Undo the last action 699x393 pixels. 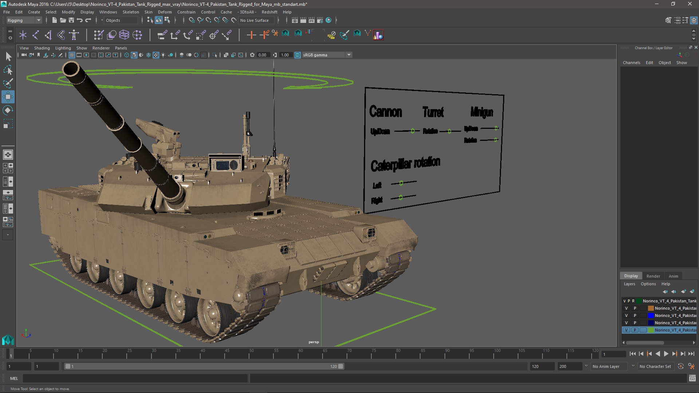tap(80, 20)
